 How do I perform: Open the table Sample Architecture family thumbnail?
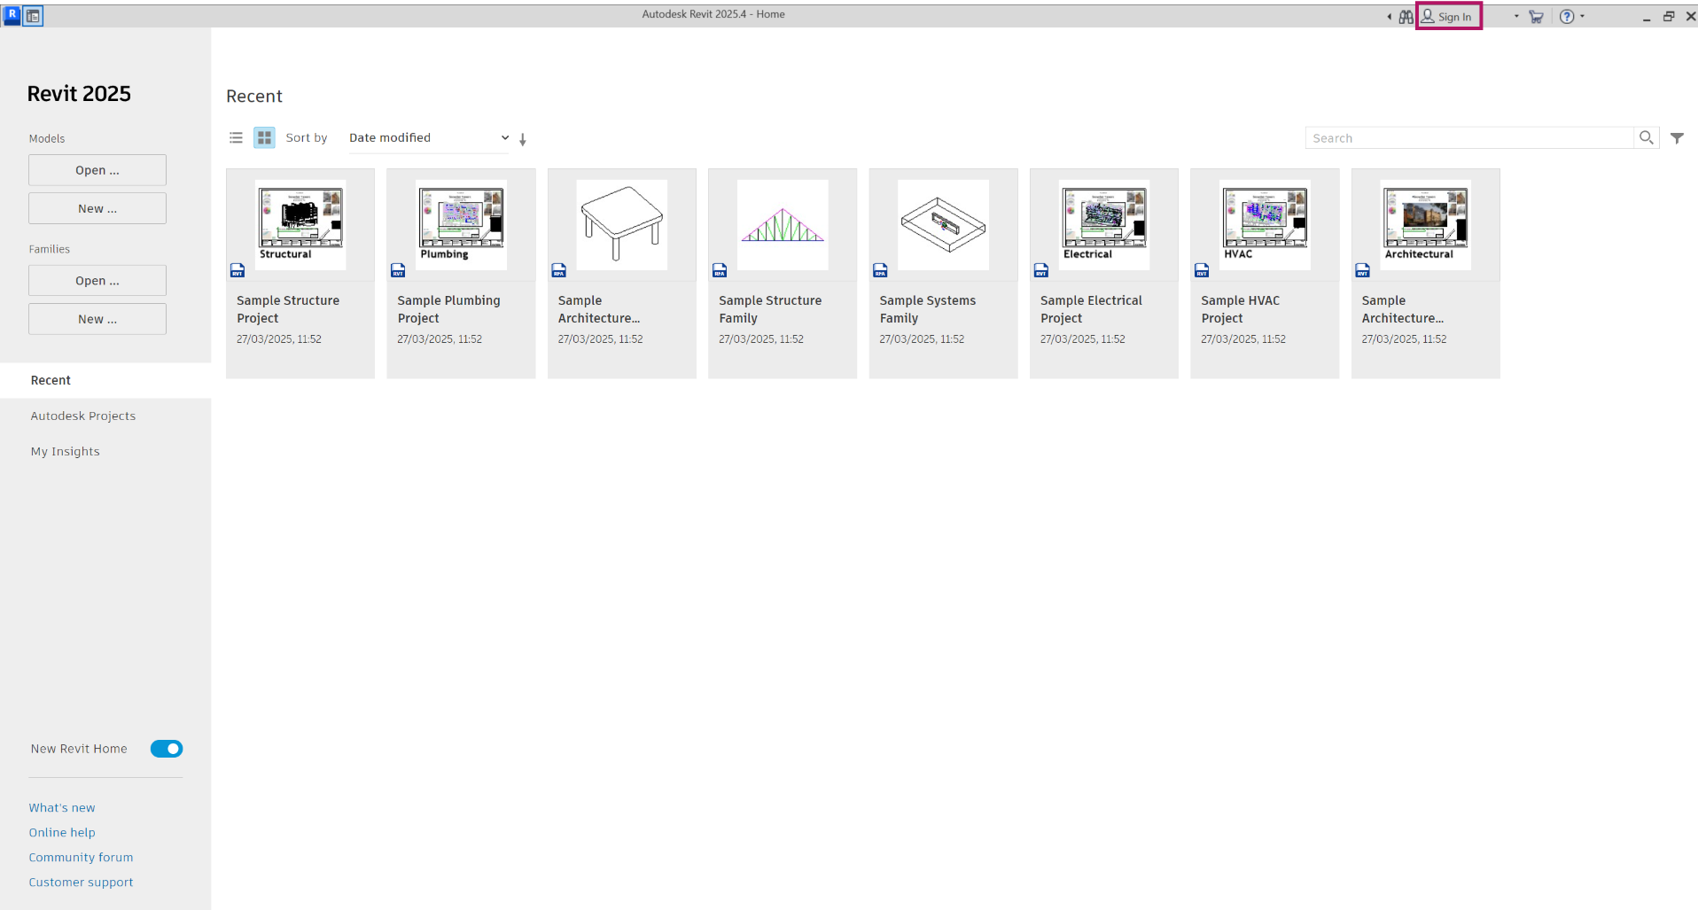click(622, 225)
